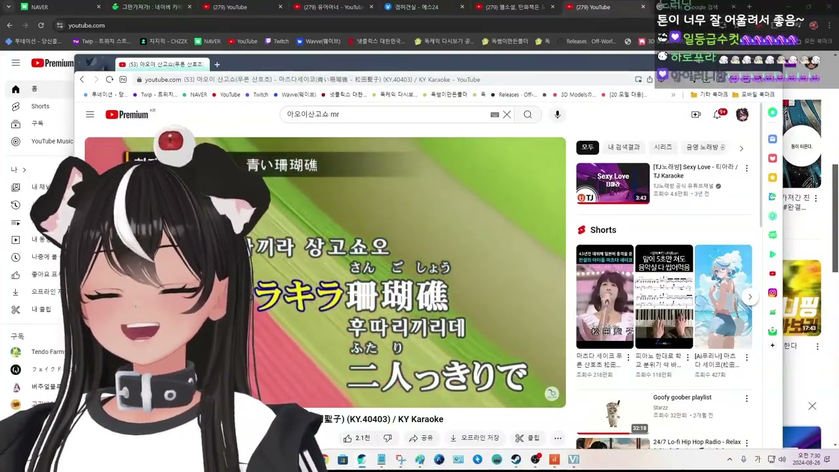Like the video with thumbs-up 2.1천
The height and width of the screenshot is (472, 839).
click(x=357, y=438)
